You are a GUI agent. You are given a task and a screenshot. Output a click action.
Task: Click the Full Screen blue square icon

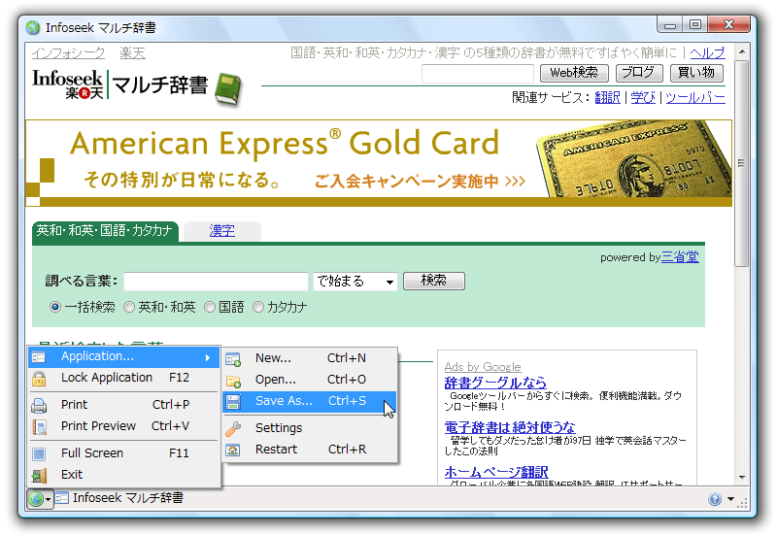point(39,453)
